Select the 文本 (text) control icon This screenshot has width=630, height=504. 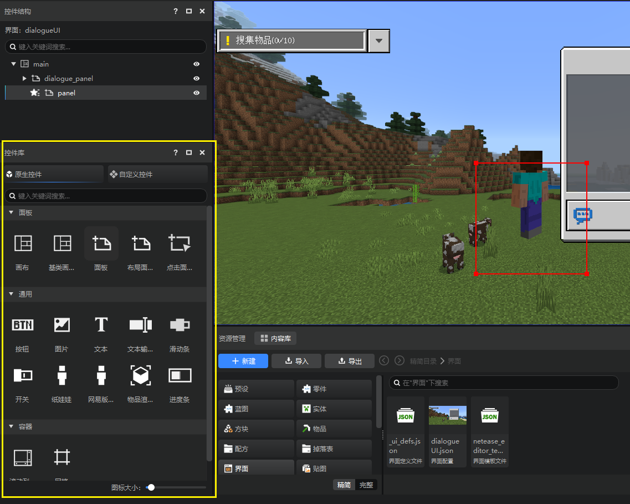pyautogui.click(x=101, y=325)
